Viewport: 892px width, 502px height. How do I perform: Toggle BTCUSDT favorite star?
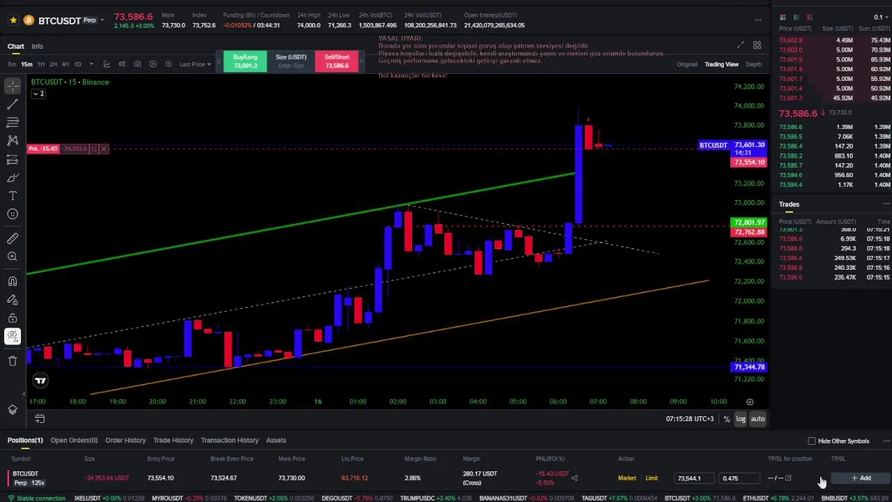pyautogui.click(x=13, y=20)
